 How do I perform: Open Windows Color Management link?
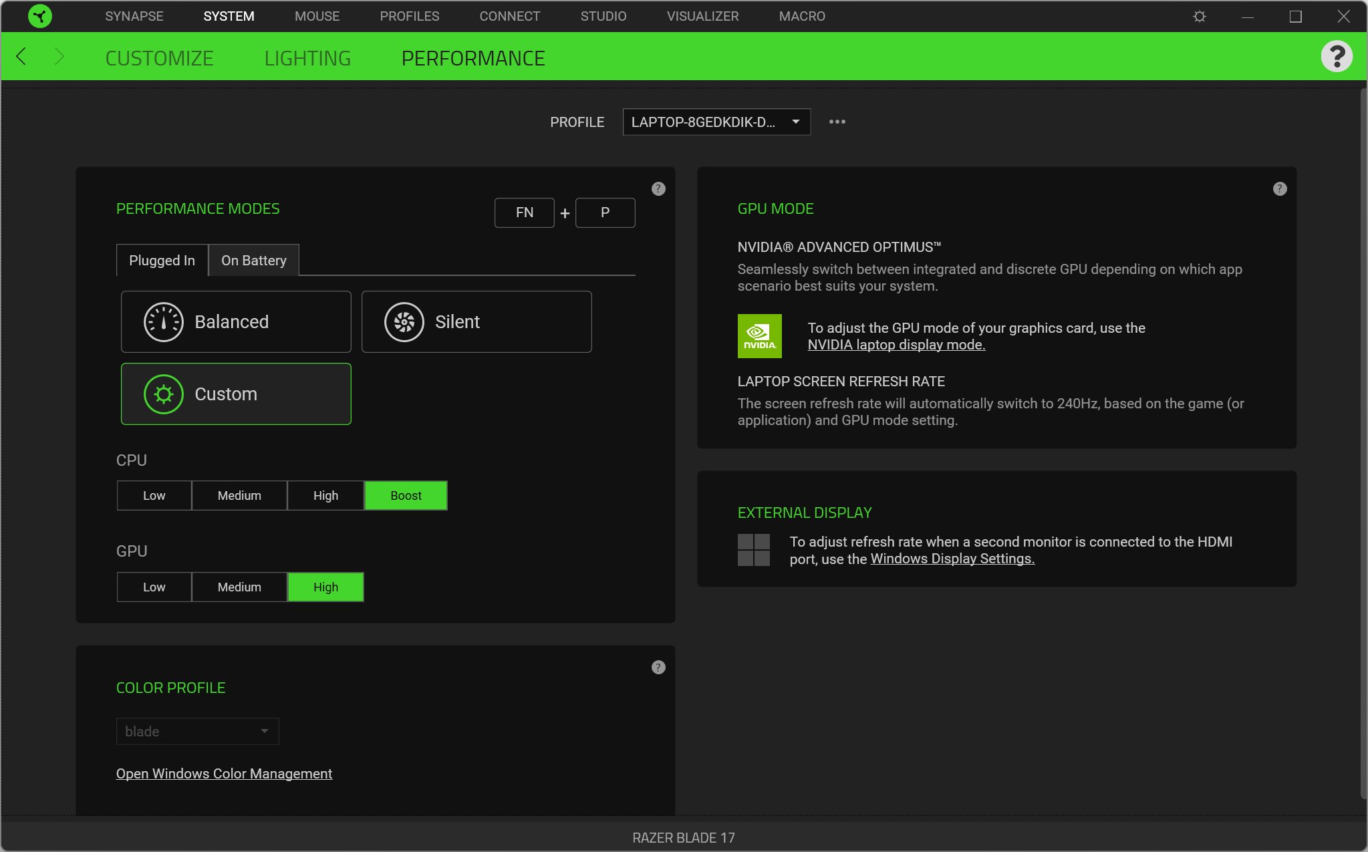(x=224, y=774)
